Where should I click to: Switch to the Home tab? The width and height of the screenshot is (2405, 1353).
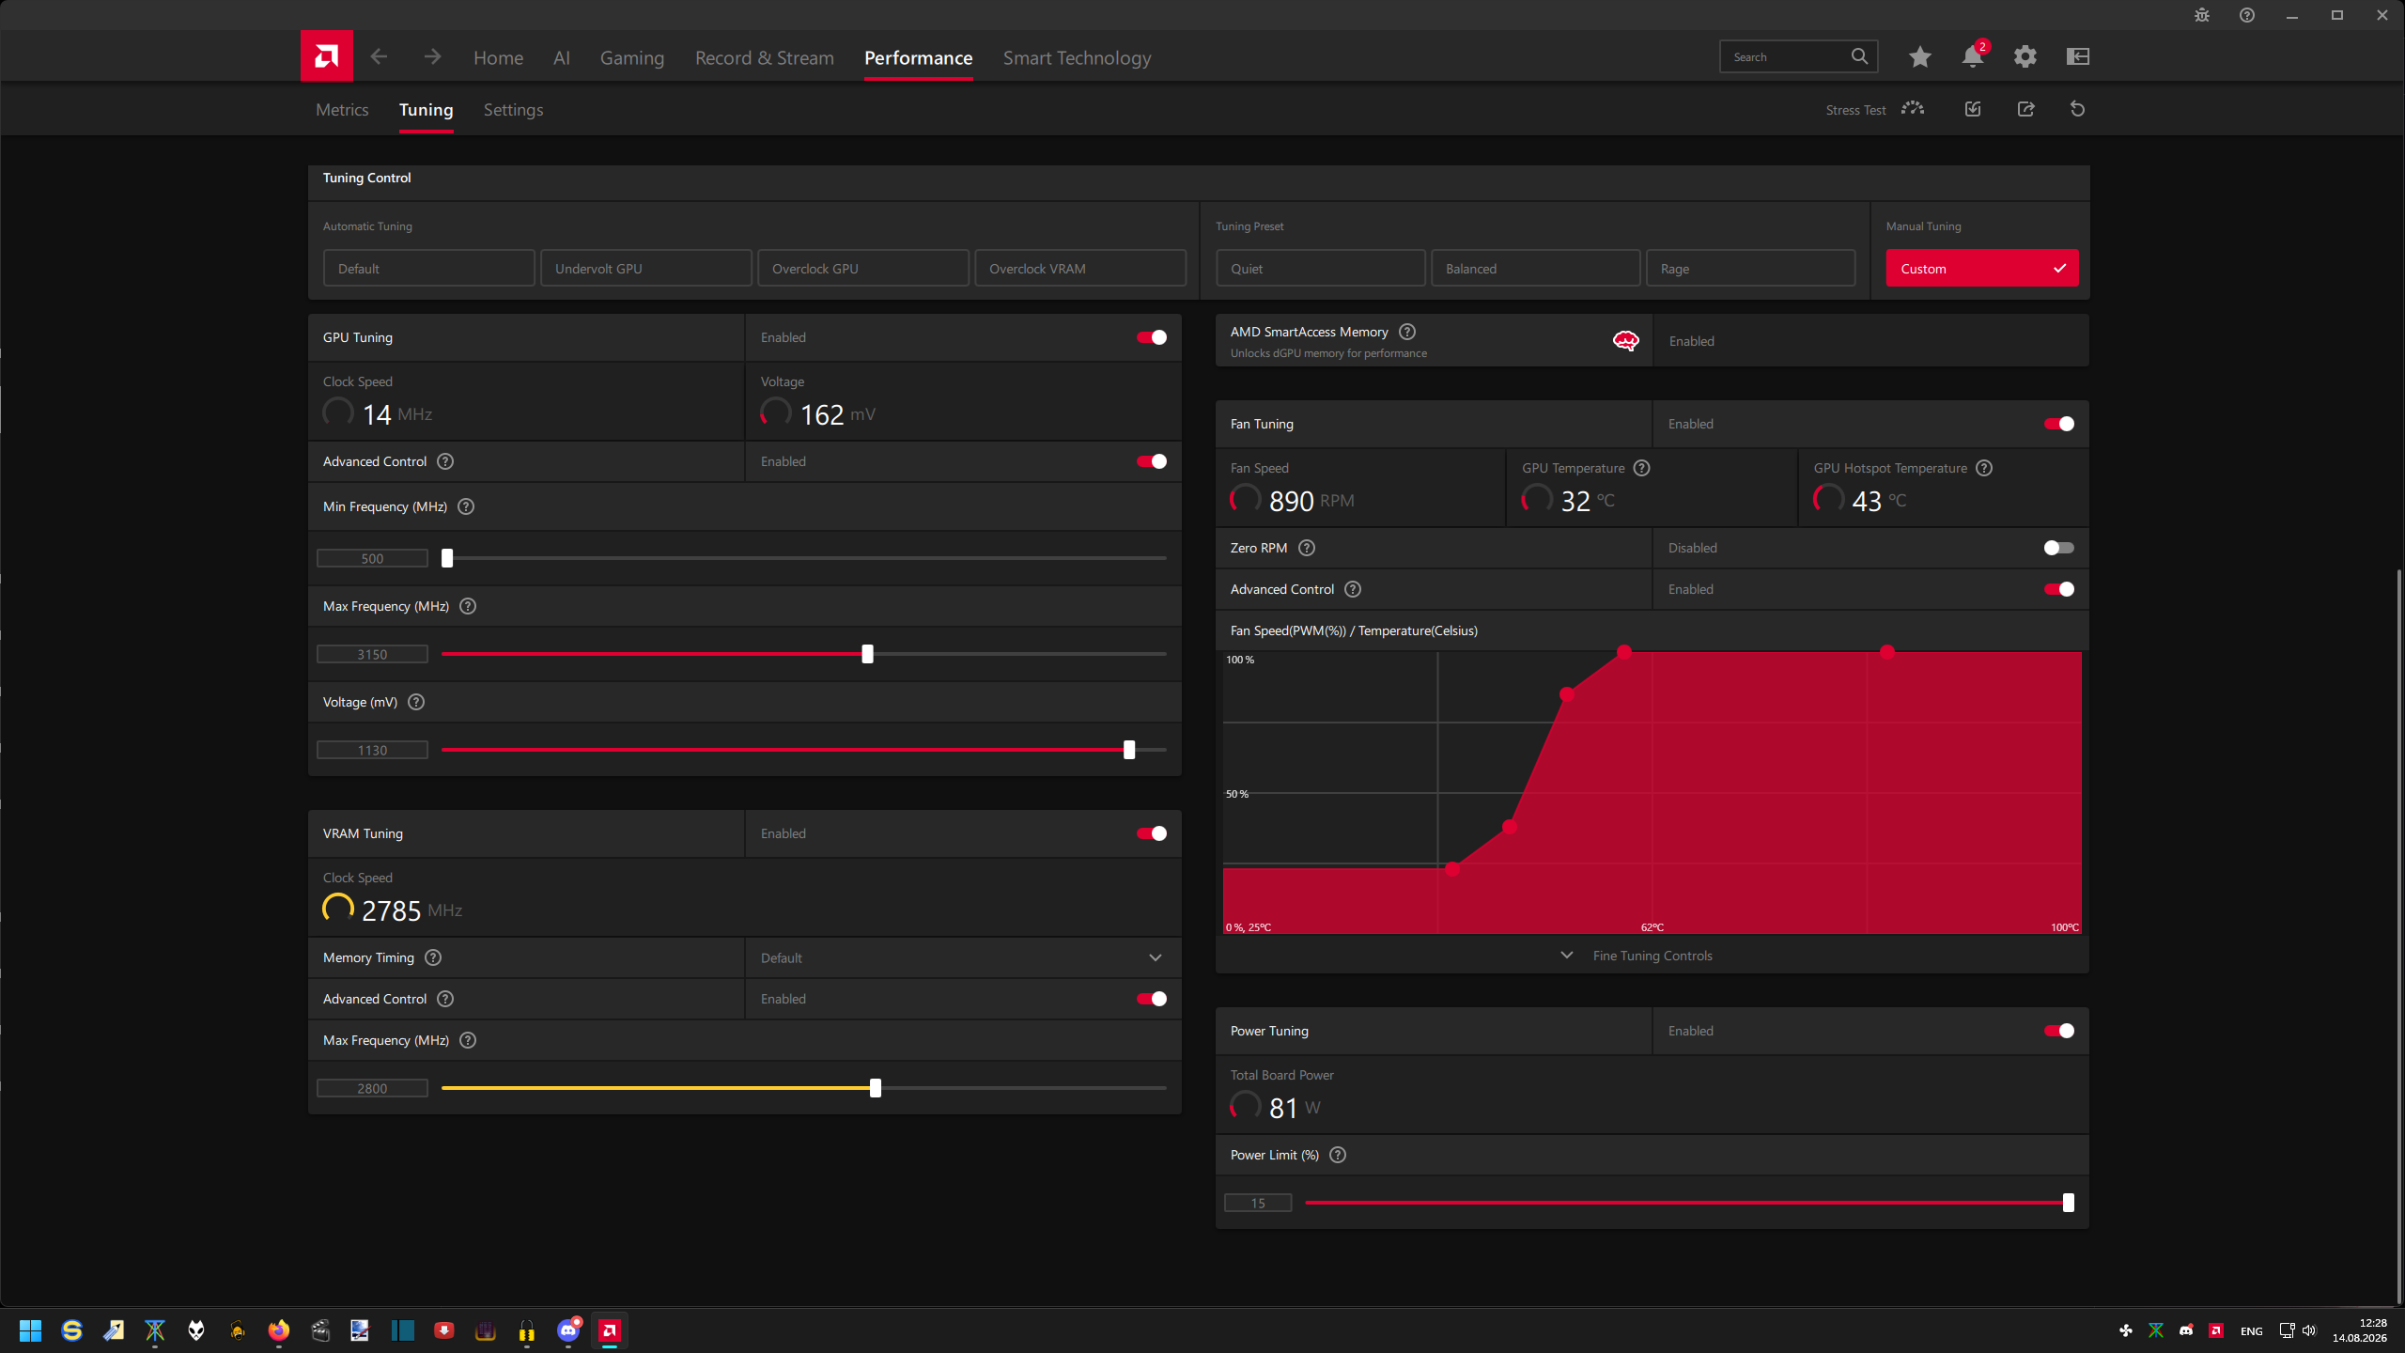pos(498,57)
